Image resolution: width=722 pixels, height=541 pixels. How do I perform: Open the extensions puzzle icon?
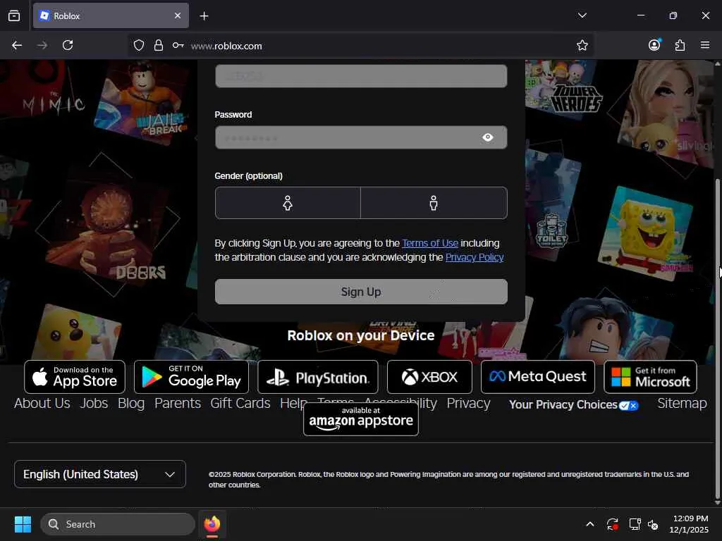coord(680,45)
